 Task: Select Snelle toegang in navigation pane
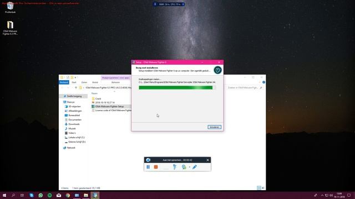[74, 96]
